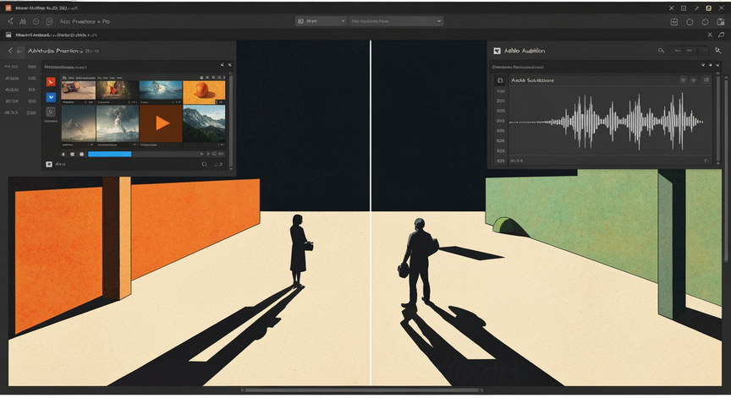Click the blue progress bar under the thumbnails

coord(109,154)
